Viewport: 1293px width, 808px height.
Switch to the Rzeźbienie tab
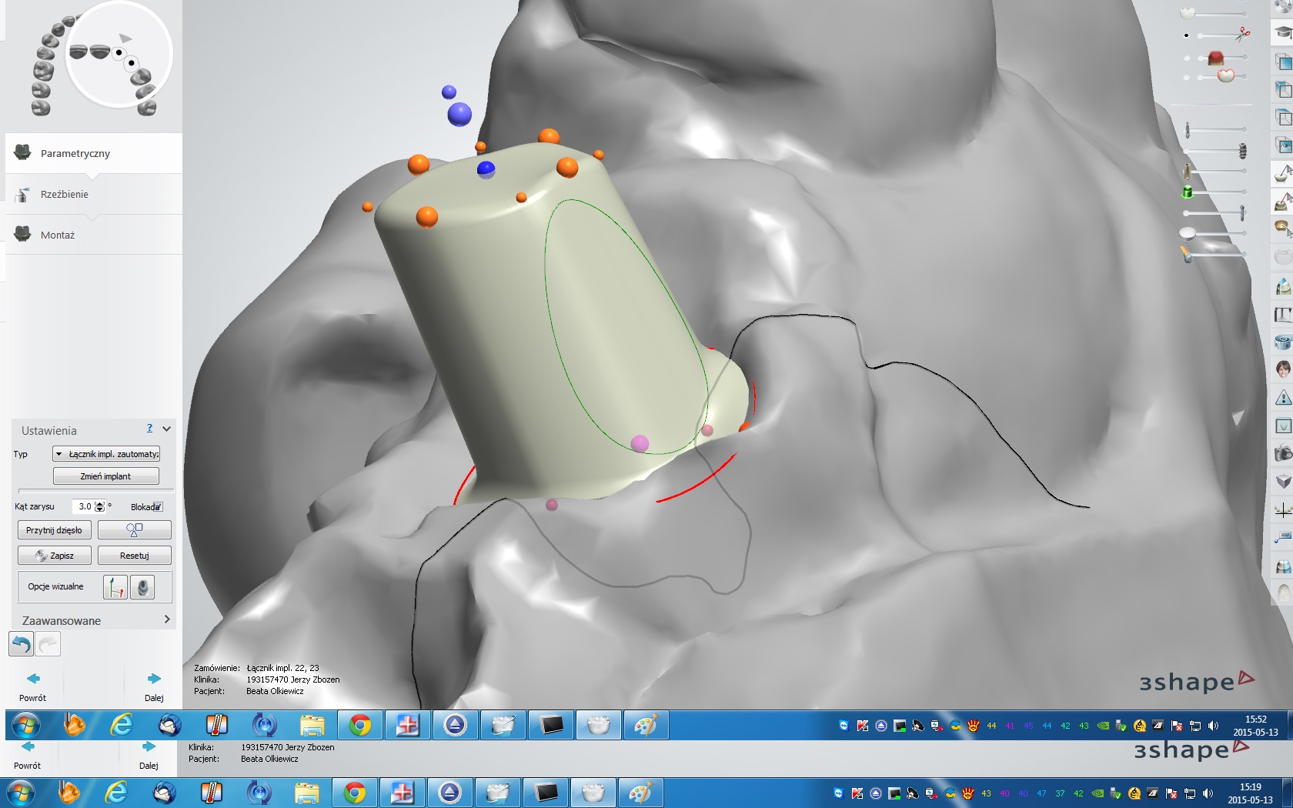click(65, 194)
